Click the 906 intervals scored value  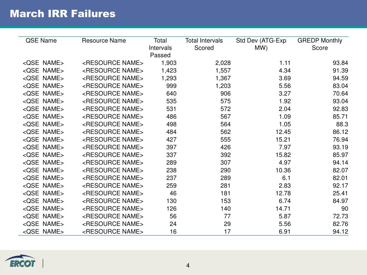click(x=225, y=93)
